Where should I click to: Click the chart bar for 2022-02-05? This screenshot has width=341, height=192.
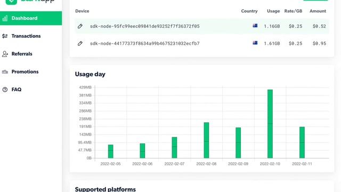point(110,151)
